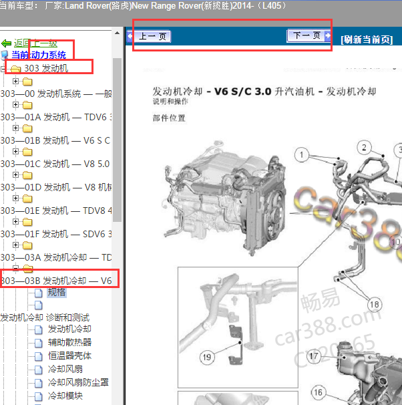Click the open folder icon of 303 发动机
The width and height of the screenshot is (402, 405).
16,69
